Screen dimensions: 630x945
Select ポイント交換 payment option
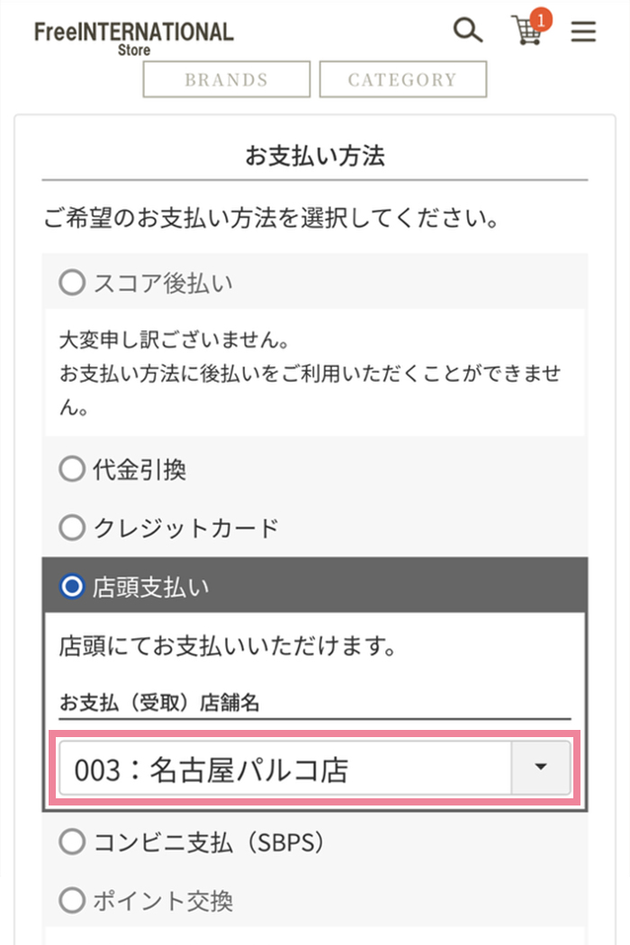point(71,900)
